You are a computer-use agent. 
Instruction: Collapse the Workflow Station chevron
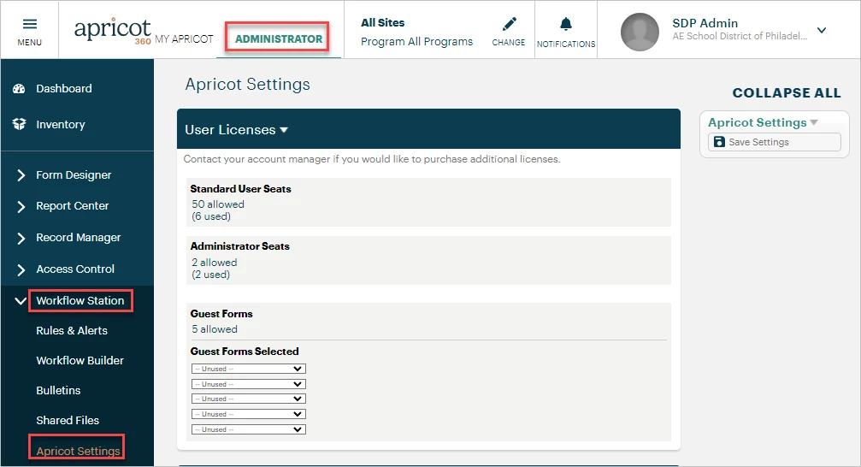[x=21, y=301]
